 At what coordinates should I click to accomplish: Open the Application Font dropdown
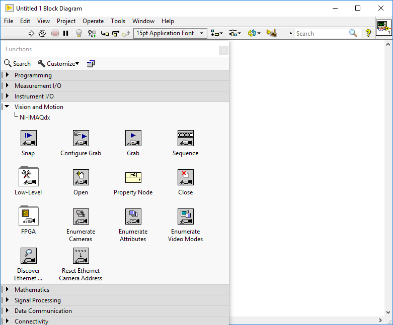[170, 33]
